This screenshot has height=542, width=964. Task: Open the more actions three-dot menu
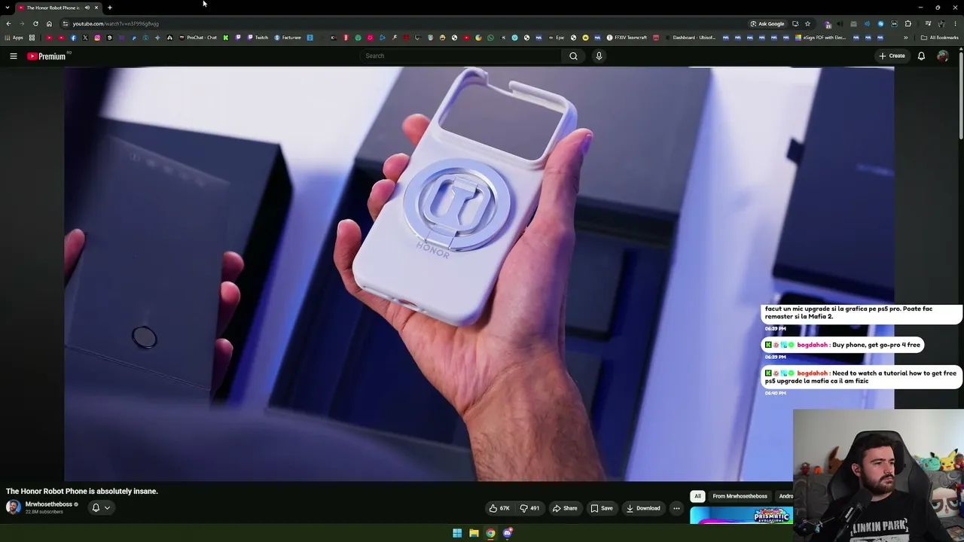pos(676,508)
